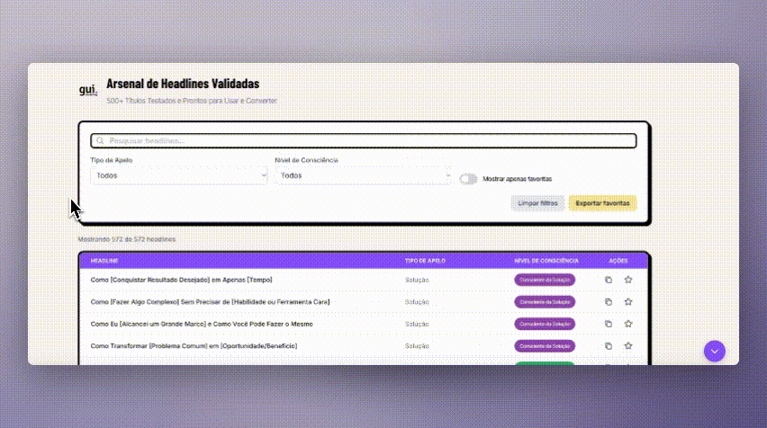767x428 pixels.
Task: Click the 'TIPO DE APELO' column header
Action: 425,261
